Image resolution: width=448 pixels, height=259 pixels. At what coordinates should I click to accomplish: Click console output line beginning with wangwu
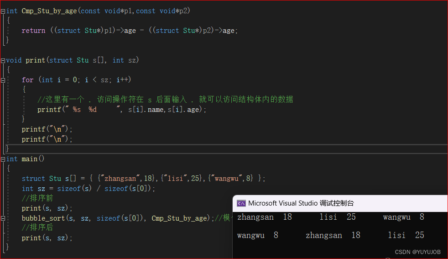(x=331, y=235)
